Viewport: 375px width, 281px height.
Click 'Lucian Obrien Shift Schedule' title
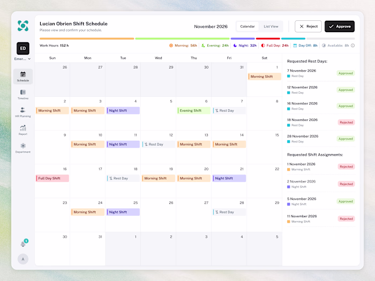(73, 24)
